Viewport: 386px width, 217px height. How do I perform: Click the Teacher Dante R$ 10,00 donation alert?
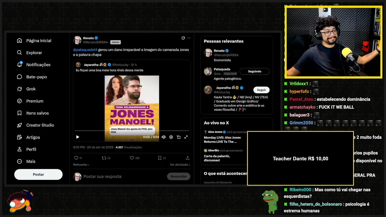(300, 159)
